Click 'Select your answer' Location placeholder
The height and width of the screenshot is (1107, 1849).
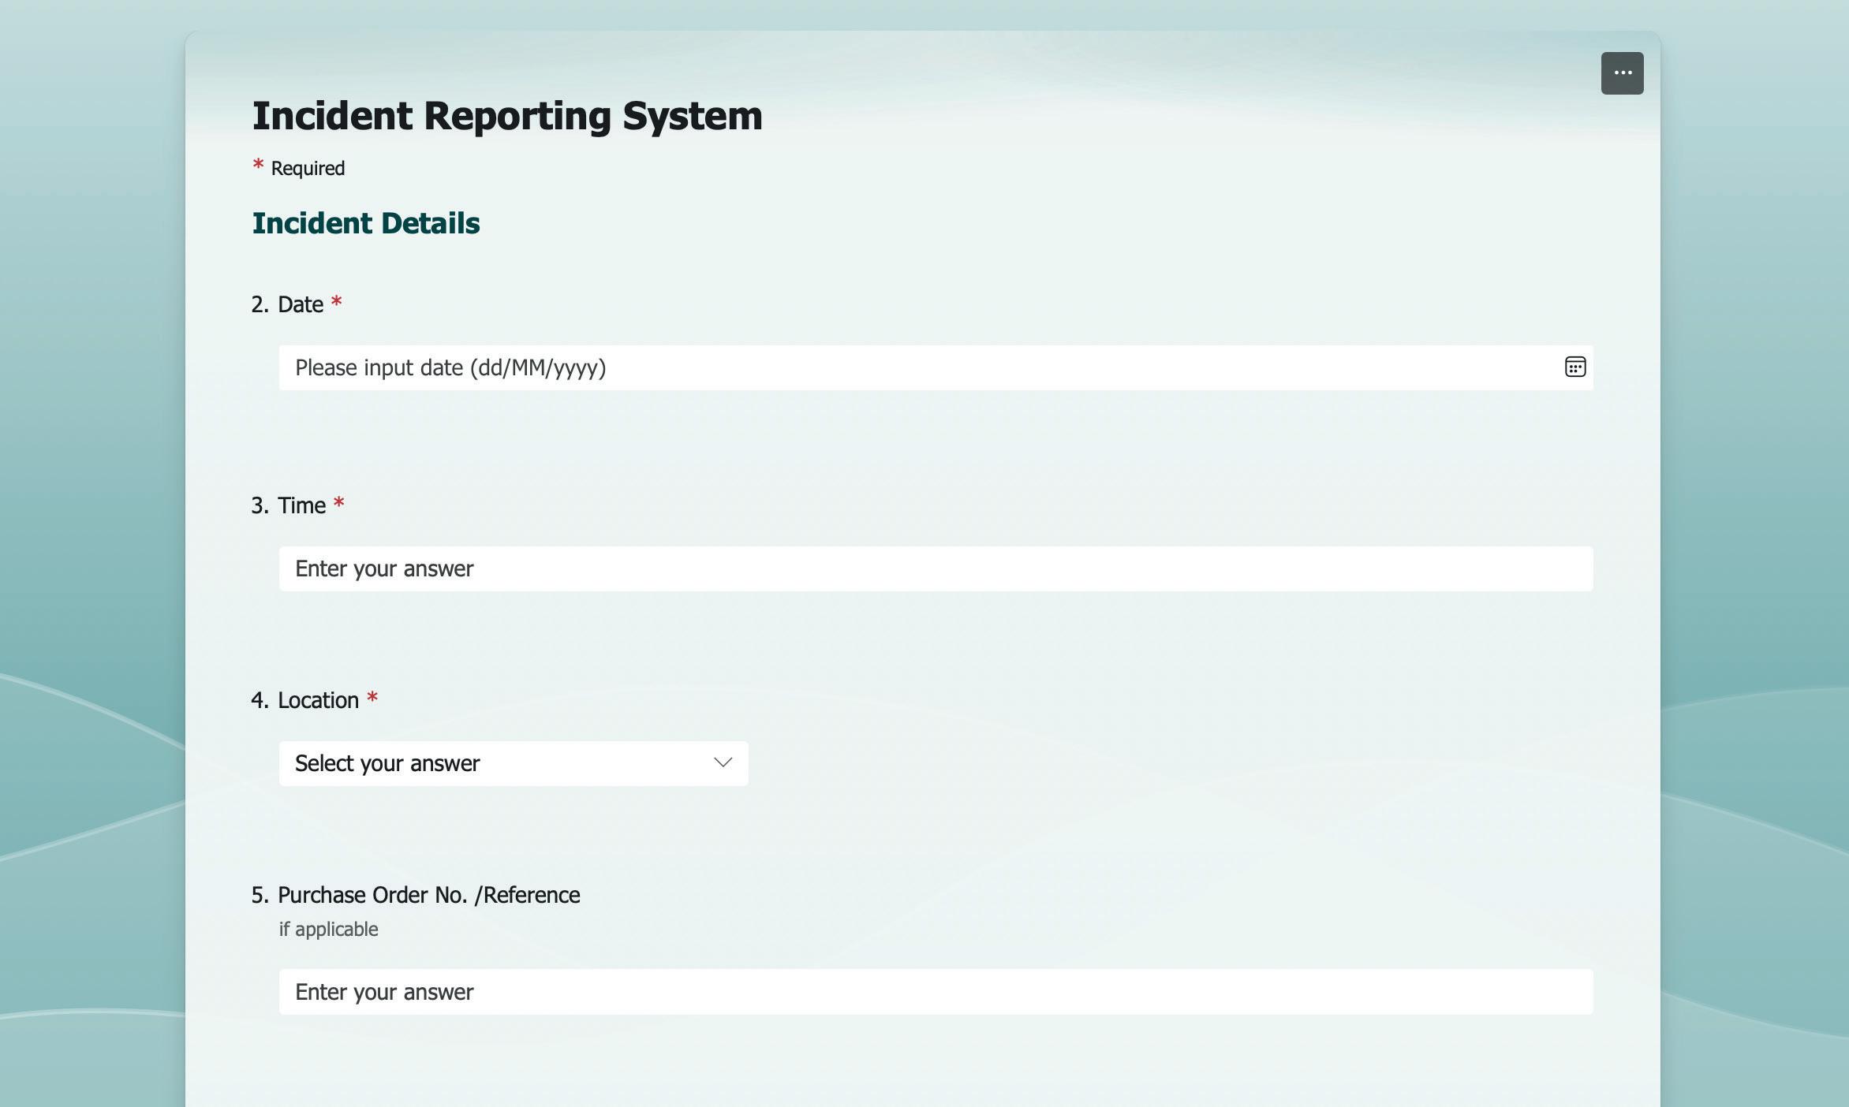[x=387, y=763]
